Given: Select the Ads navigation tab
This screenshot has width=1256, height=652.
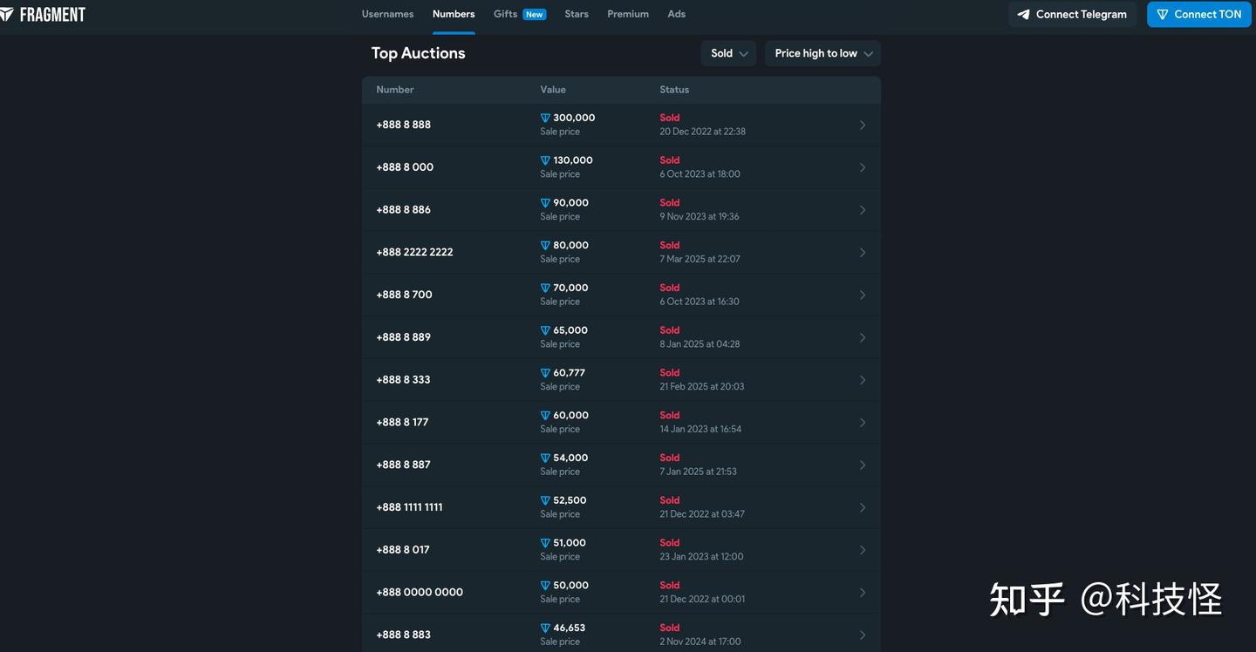Looking at the screenshot, I should point(677,14).
